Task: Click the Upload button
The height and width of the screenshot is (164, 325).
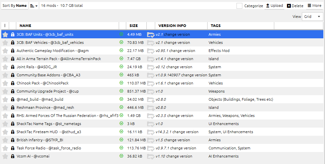Action: (x=275, y=6)
